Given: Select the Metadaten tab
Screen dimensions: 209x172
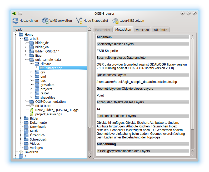Looking at the screenshot, I should point(123,30).
